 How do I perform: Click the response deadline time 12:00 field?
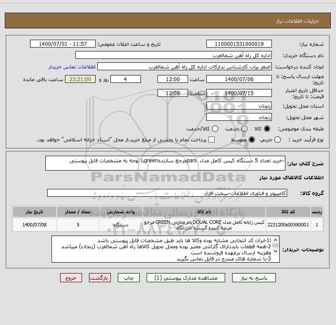[173, 79]
